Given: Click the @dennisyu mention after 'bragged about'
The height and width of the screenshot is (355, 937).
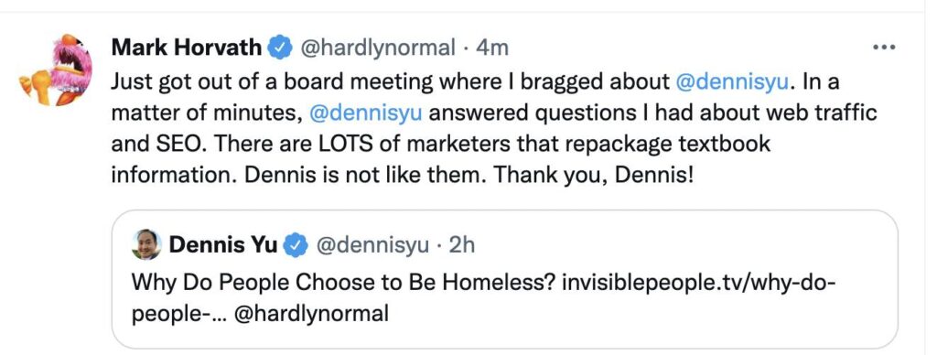Looking at the screenshot, I should pos(733,81).
